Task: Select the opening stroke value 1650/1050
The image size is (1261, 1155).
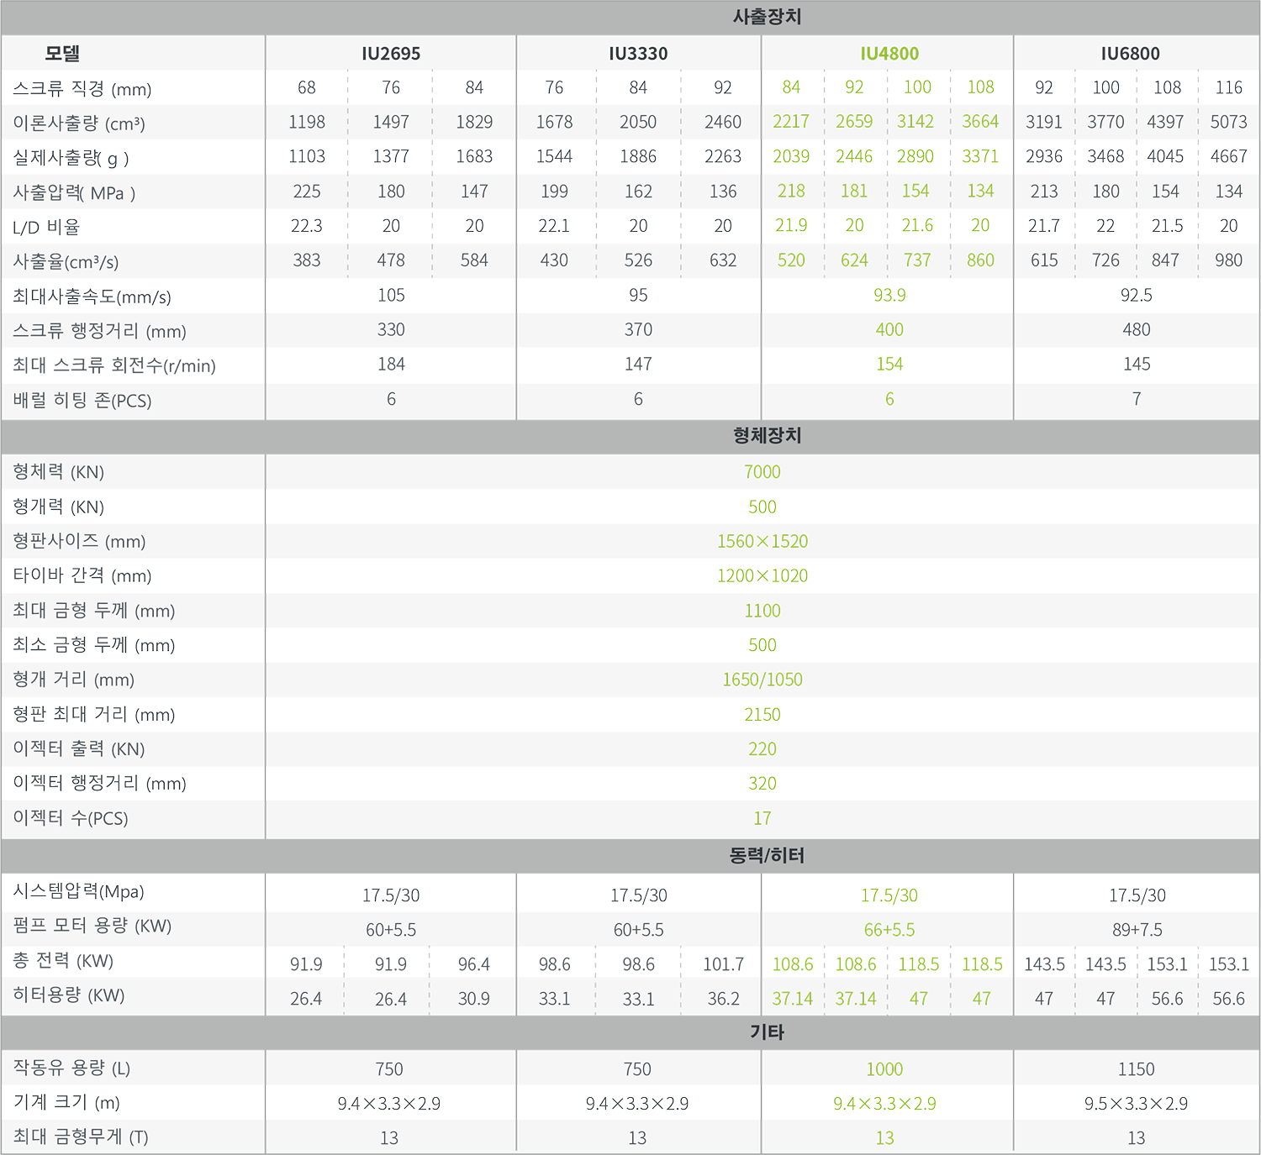Action: [x=762, y=680]
